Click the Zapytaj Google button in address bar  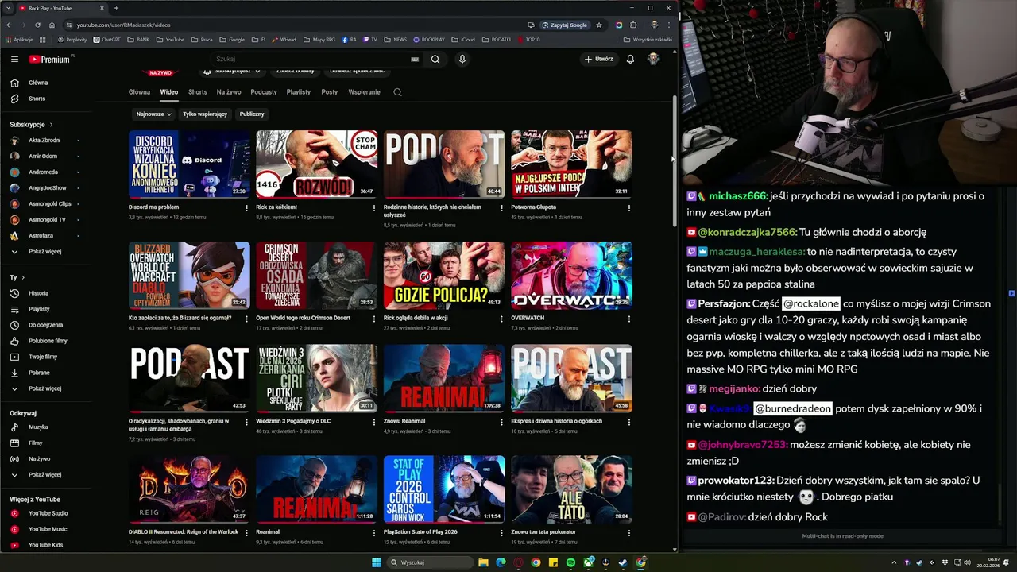tap(565, 25)
